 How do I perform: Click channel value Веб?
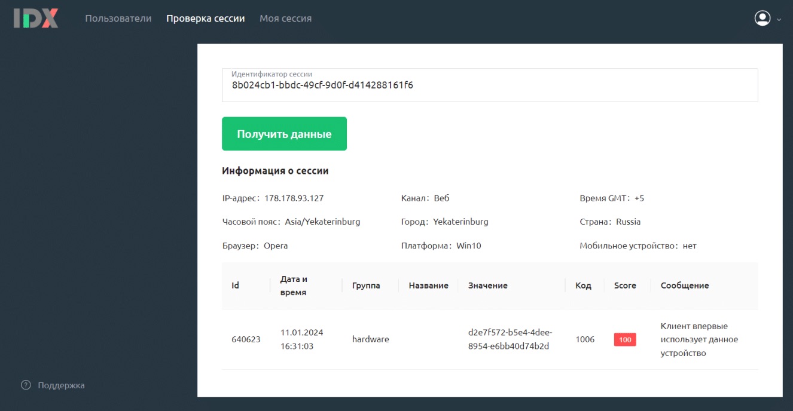tap(441, 198)
